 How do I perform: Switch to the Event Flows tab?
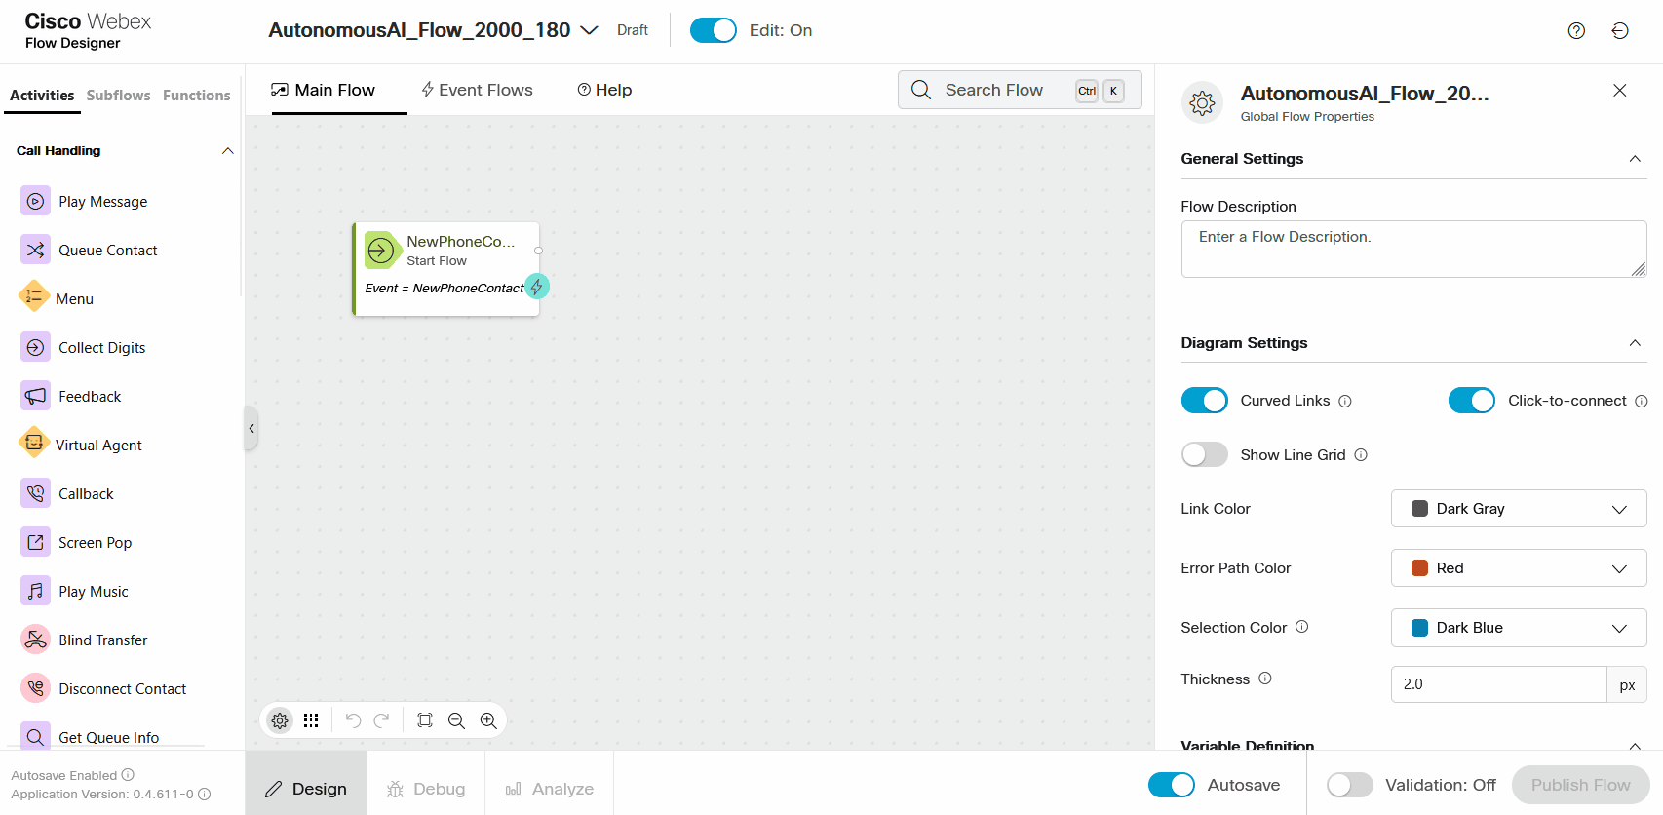pos(477,90)
